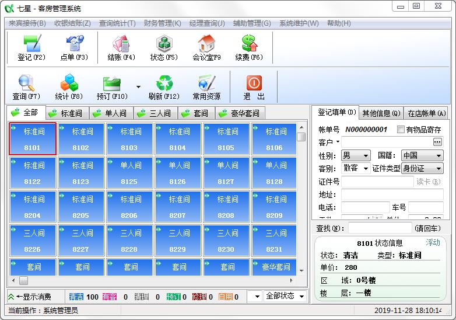This screenshot has height=320, width=456.
Task: Switch to 在店帐单(A) tab
Action: click(426, 113)
